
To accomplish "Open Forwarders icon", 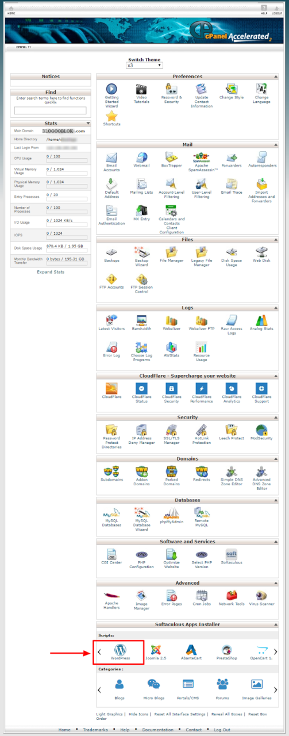I will click(231, 158).
